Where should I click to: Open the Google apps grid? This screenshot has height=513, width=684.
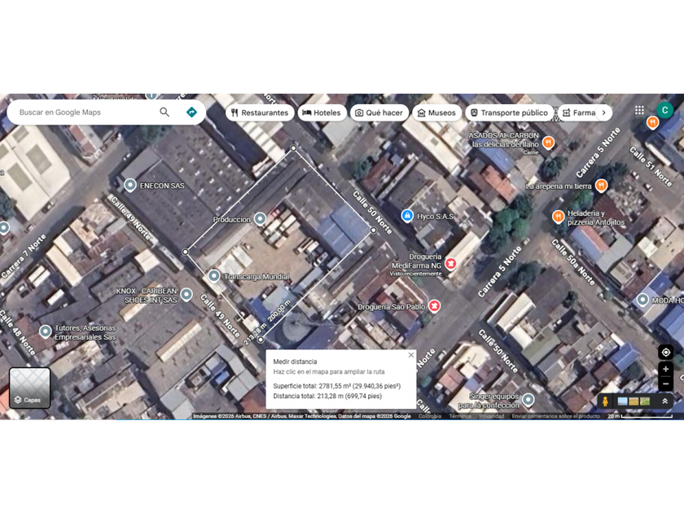coord(639,111)
